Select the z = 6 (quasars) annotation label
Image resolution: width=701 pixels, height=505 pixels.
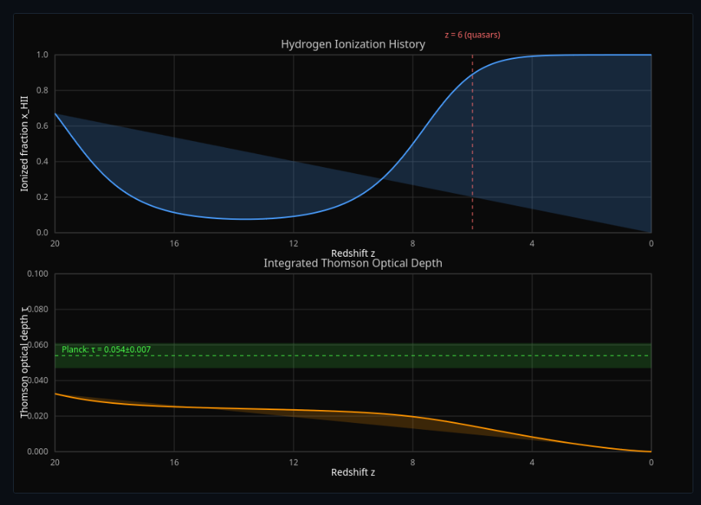pyautogui.click(x=472, y=34)
